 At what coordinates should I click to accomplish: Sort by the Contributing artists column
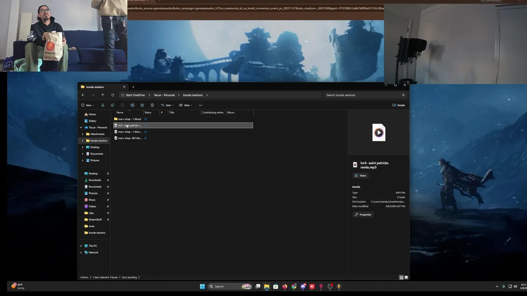tap(213, 112)
